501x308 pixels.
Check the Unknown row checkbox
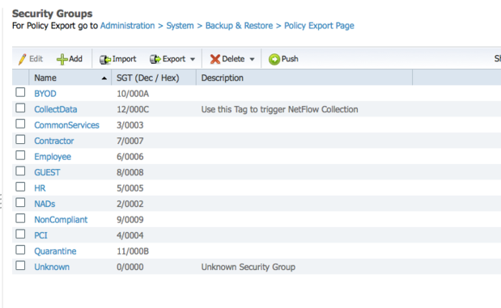(20, 265)
